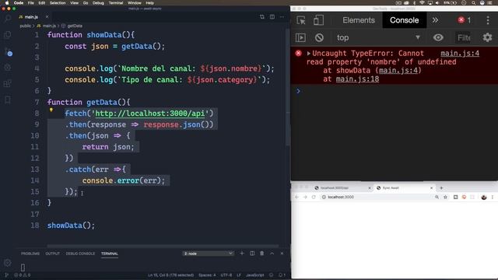Open the File menu
This screenshot has width=498, height=280.
pyautogui.click(x=31, y=3)
